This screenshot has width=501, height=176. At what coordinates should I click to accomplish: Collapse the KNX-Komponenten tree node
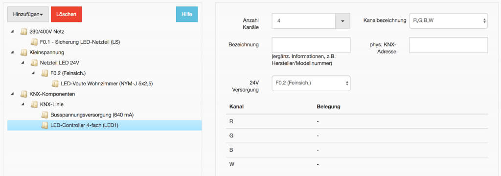click(x=12, y=94)
